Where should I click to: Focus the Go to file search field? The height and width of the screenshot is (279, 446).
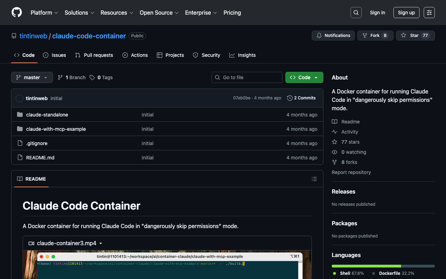tap(247, 77)
